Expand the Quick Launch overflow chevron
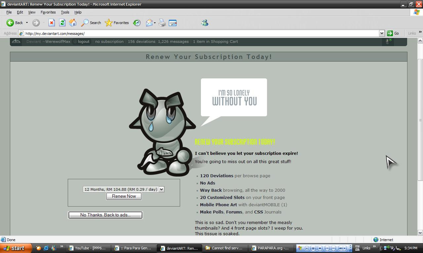Image resolution: width=423 pixels, height=253 pixels. [61, 246]
